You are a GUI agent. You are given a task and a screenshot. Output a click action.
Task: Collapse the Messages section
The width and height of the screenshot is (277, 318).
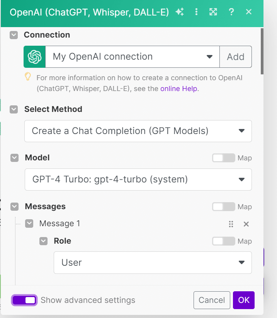(x=14, y=207)
